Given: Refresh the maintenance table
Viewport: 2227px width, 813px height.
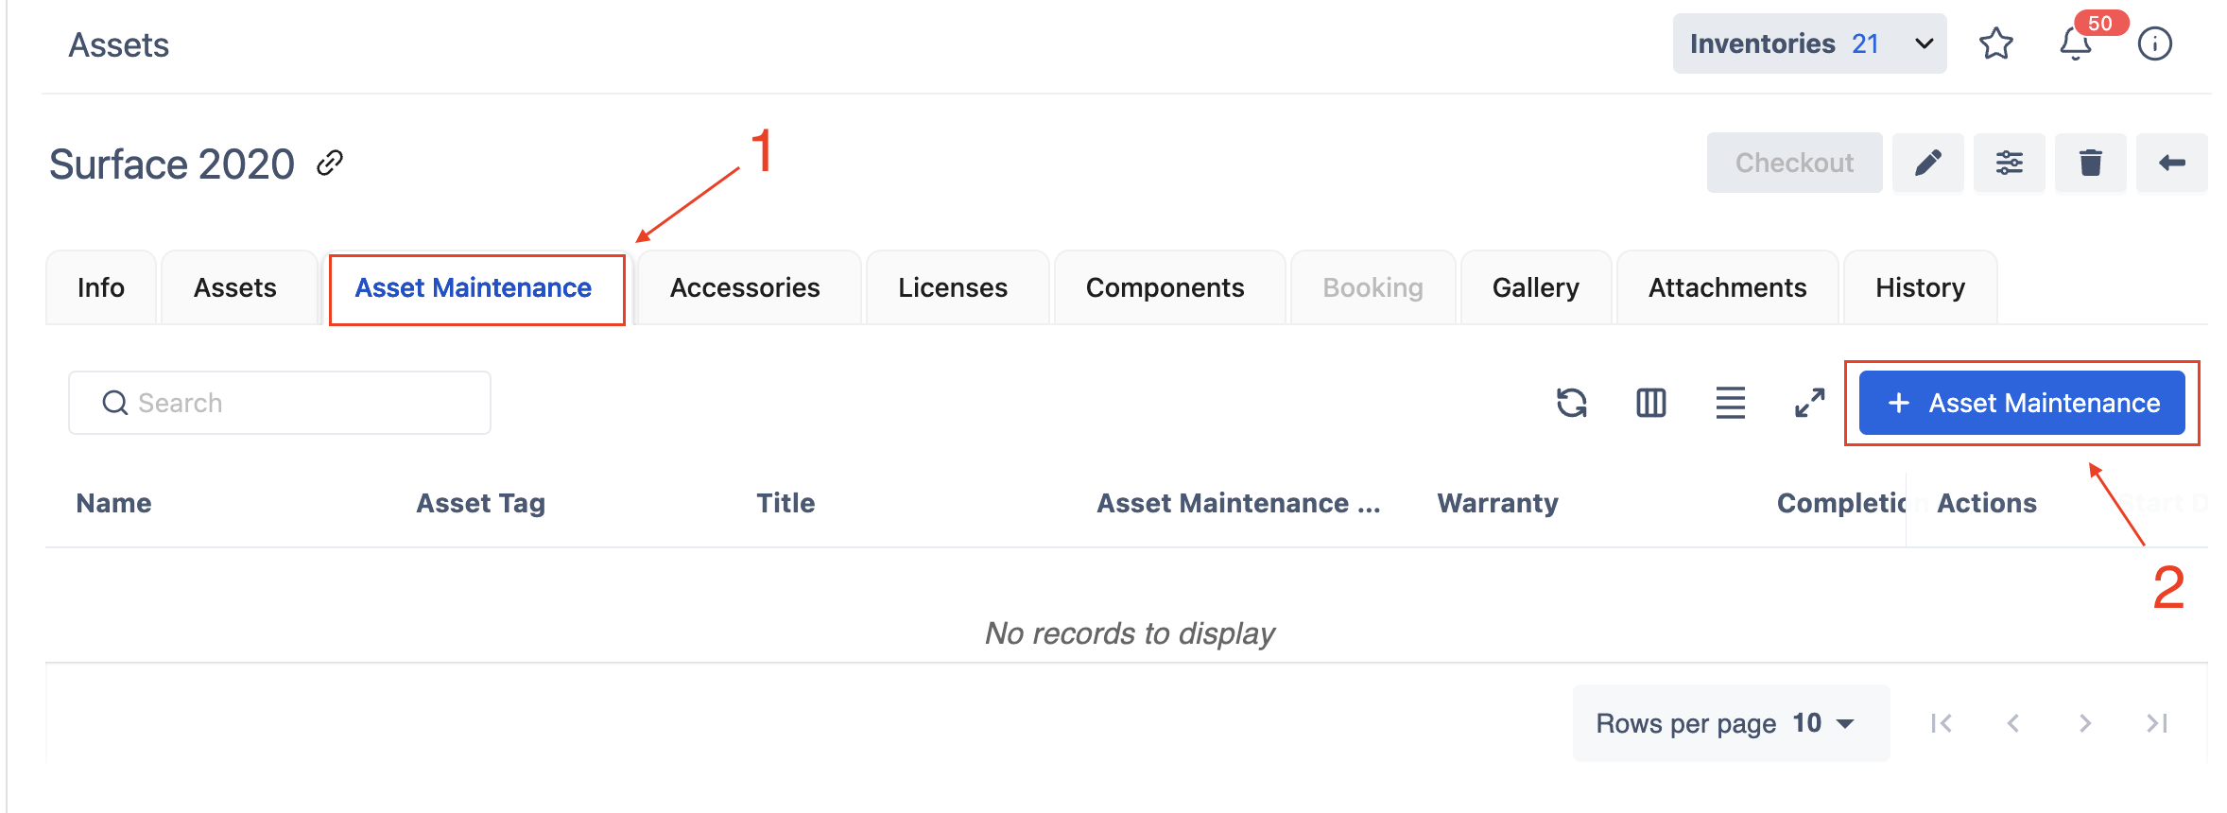Looking at the screenshot, I should [x=1571, y=403].
